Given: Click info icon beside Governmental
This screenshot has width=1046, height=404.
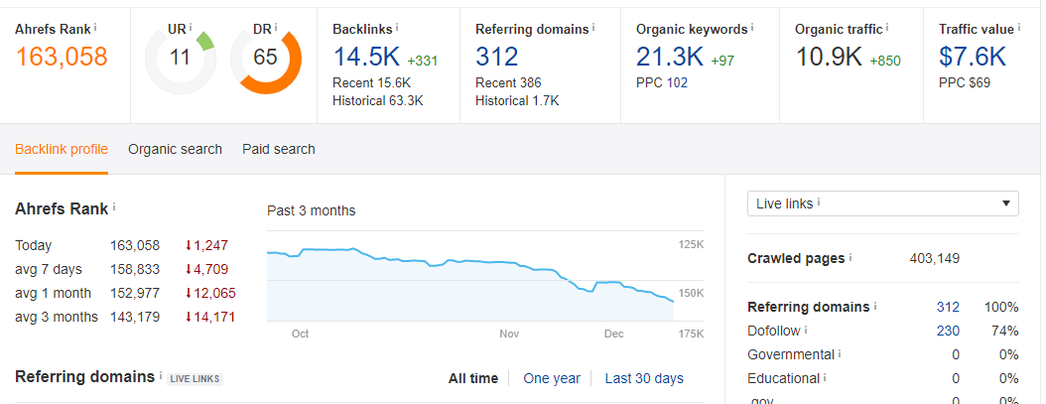Looking at the screenshot, I should (840, 353).
